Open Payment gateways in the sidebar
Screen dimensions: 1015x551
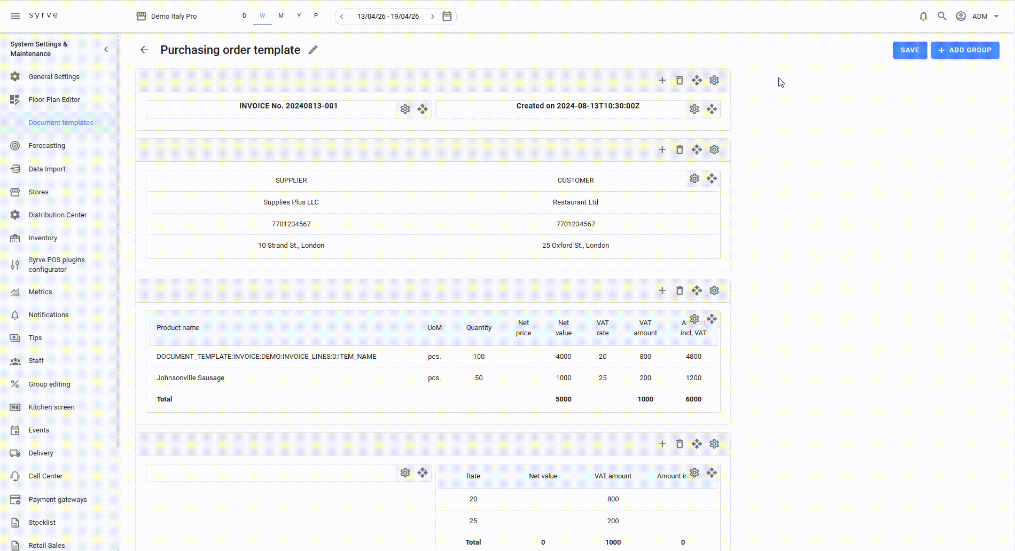pyautogui.click(x=58, y=500)
